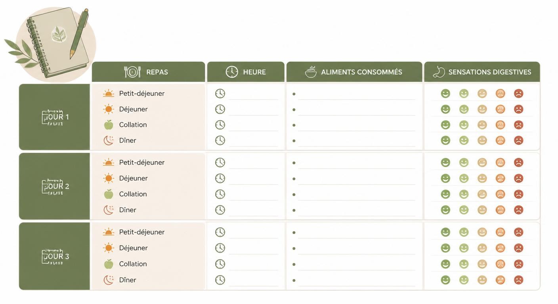The height and width of the screenshot is (304, 558).
Task: Select the red sad face for Jour 1 Déjeuner
Action: [x=518, y=109]
